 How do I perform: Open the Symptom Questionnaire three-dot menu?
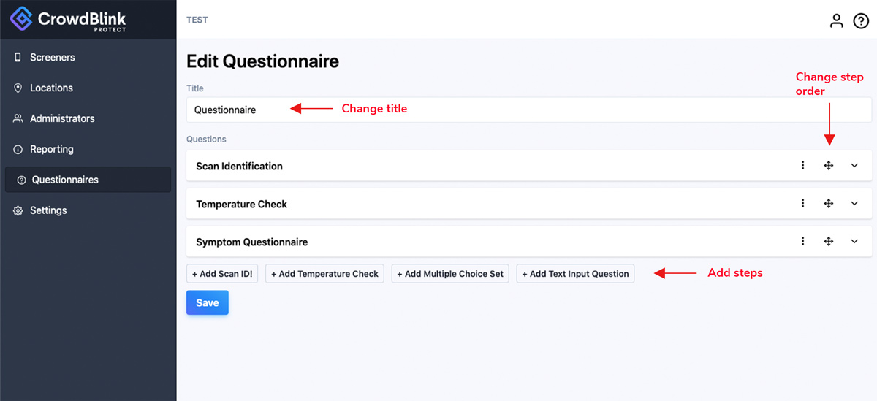(x=803, y=242)
